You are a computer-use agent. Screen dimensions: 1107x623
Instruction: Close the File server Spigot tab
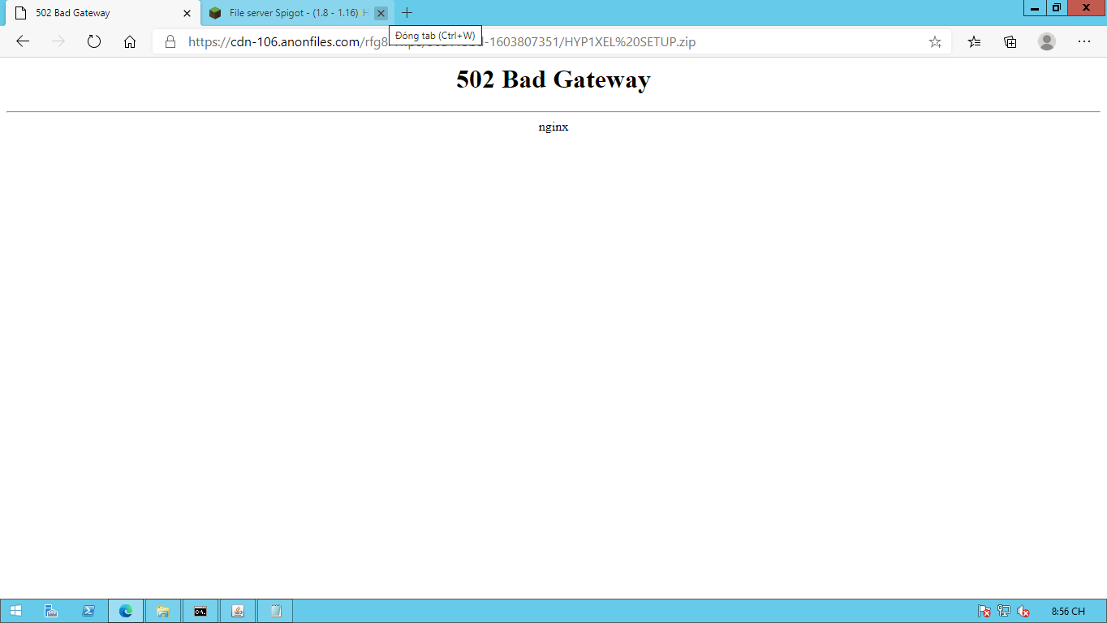tap(381, 13)
